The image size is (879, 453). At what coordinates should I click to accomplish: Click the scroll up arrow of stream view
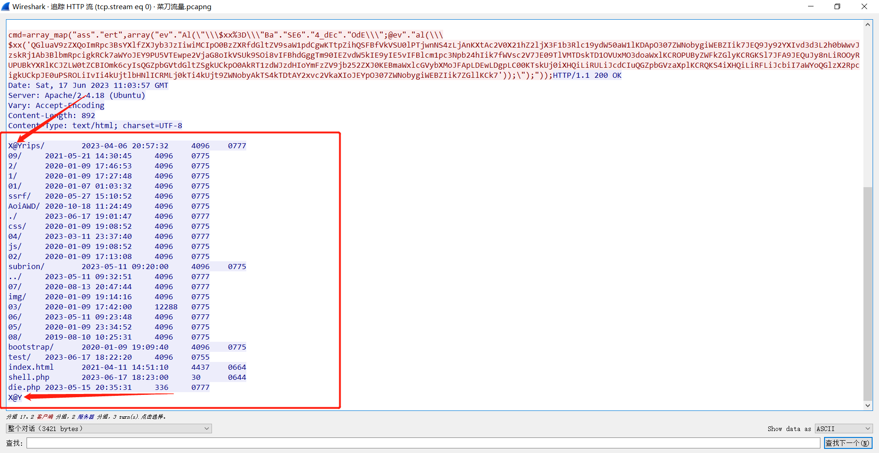tap(868, 25)
